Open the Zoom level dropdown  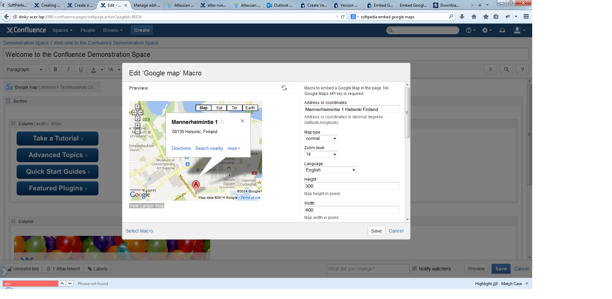pyautogui.click(x=321, y=154)
